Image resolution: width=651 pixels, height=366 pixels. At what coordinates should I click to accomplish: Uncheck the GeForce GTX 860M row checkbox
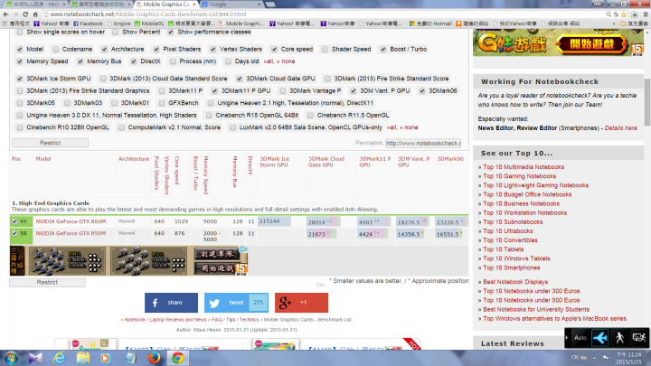[x=14, y=221]
